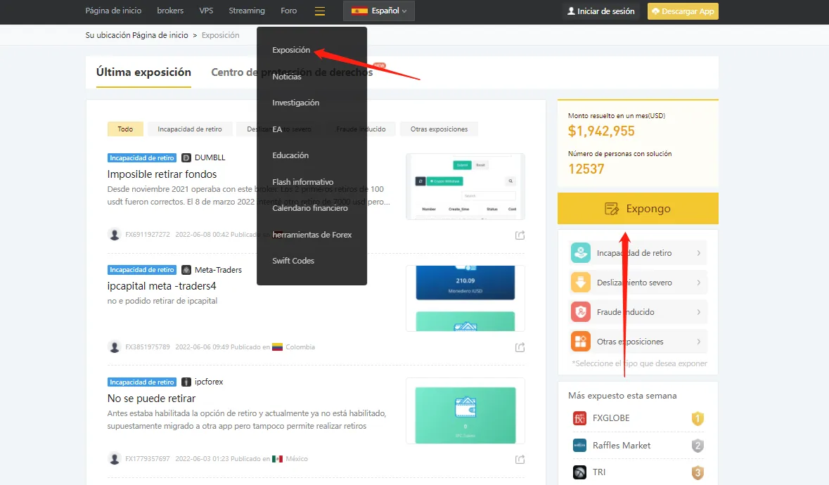Select Exposición in the dropdown menu
Image resolution: width=829 pixels, height=485 pixels.
click(291, 50)
